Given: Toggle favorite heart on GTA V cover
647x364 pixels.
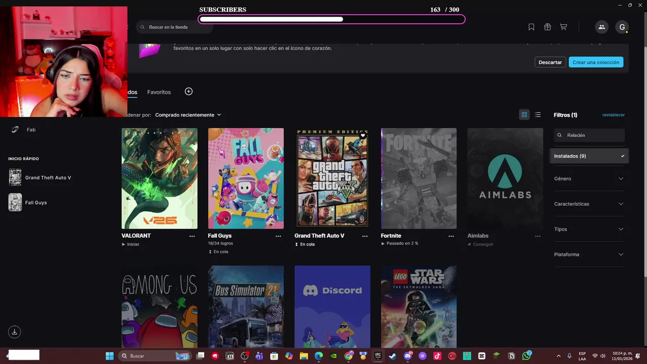Looking at the screenshot, I should tap(363, 135).
